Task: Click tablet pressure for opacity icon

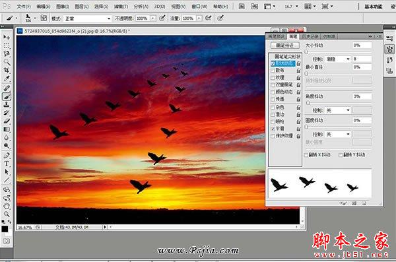Action: click(162, 18)
